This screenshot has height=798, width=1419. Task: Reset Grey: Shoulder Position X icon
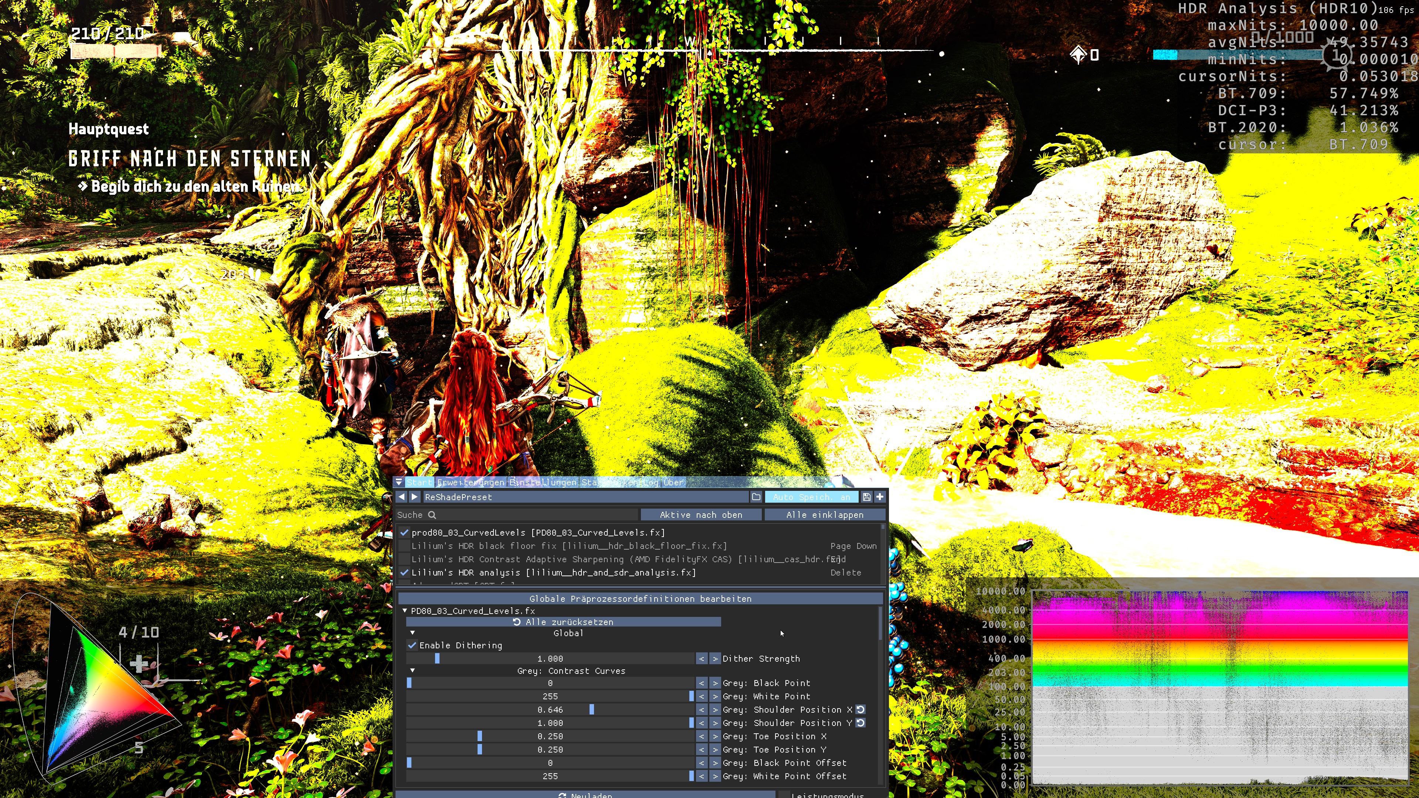coord(860,709)
